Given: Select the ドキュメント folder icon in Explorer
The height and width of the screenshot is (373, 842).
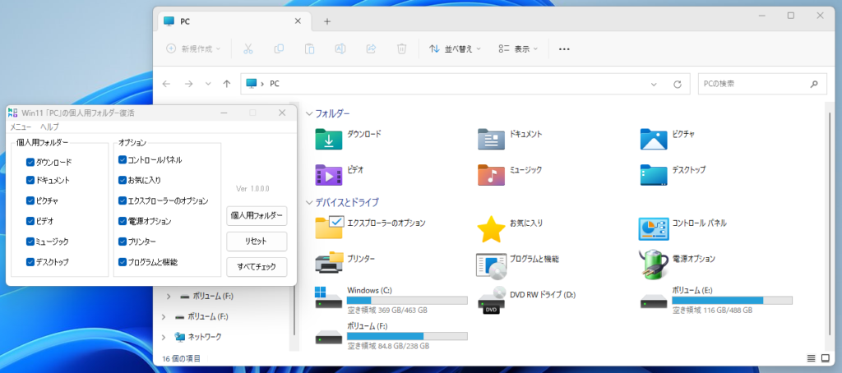Looking at the screenshot, I should click(492, 139).
